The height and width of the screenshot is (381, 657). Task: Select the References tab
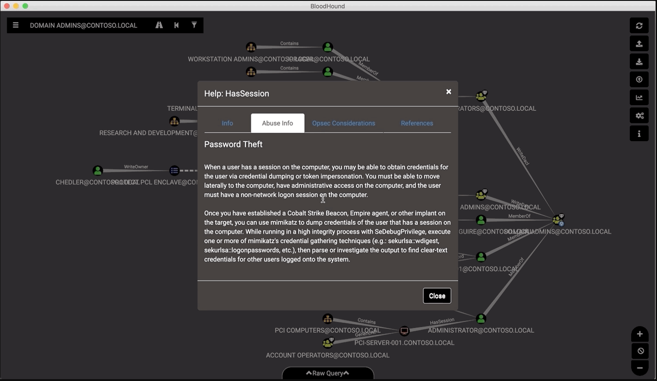coord(417,123)
